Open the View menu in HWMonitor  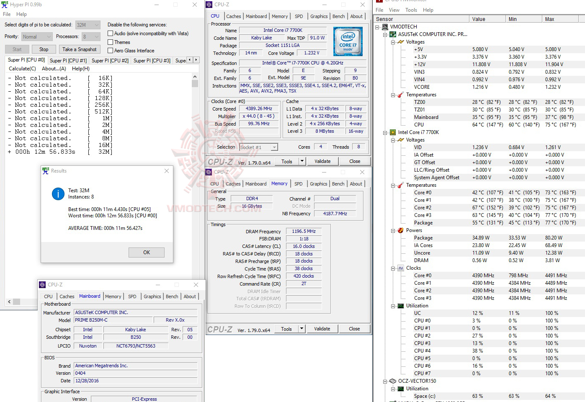(394, 10)
